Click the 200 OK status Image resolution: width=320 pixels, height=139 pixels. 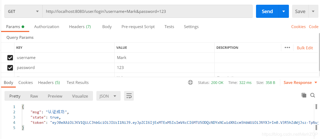[217, 83]
